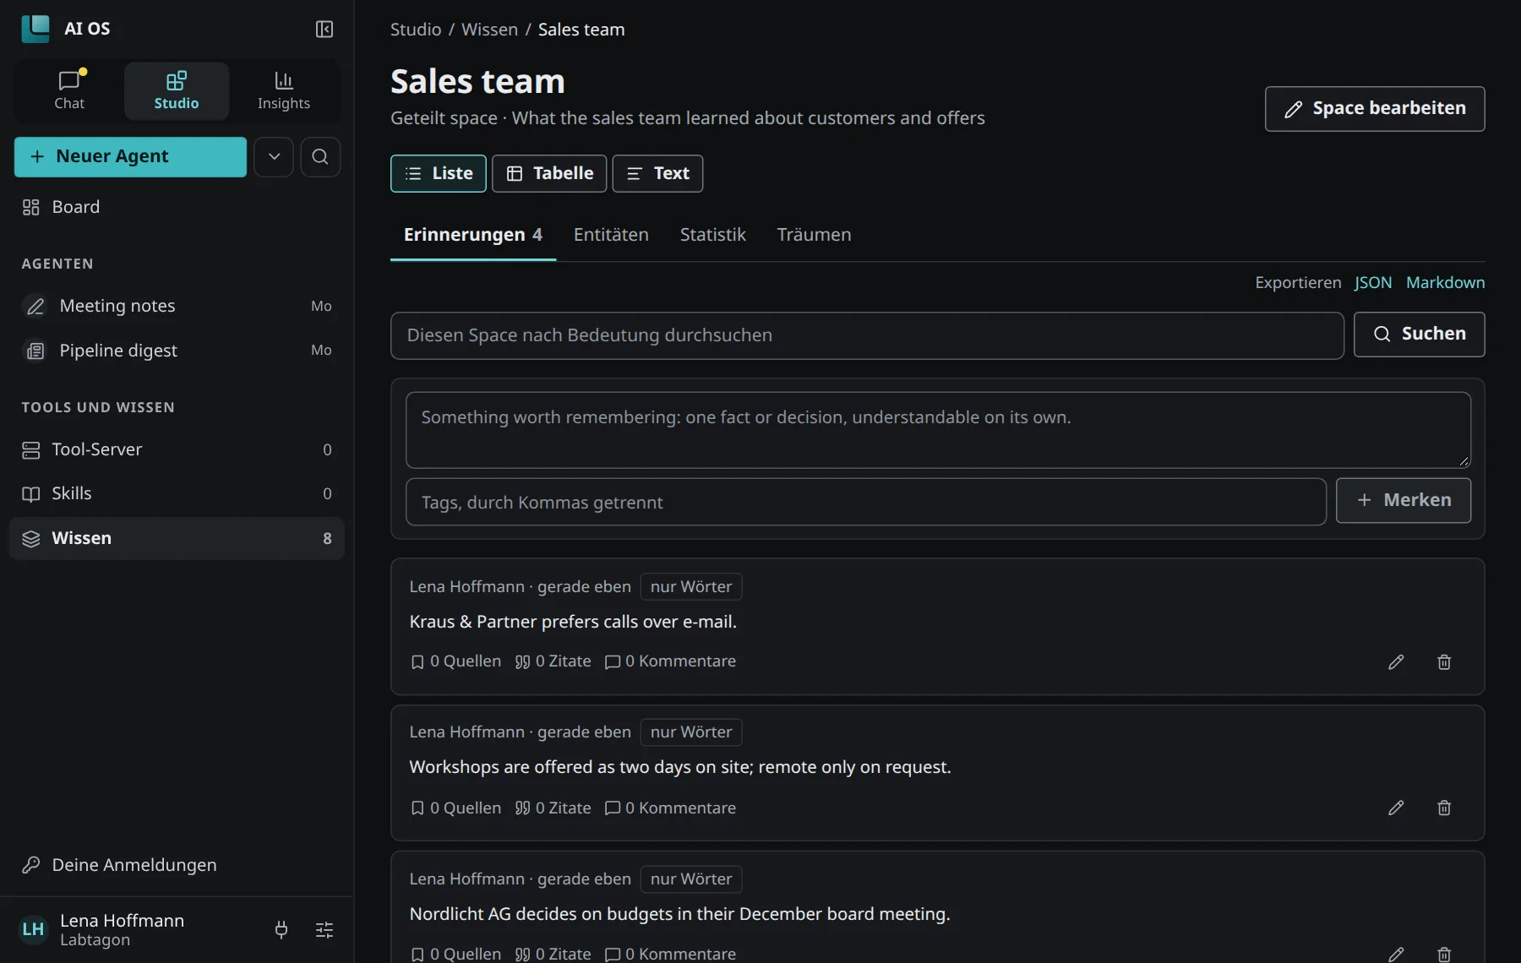Edit the Workshops memory with pencil icon
Viewport: 1521px width, 963px height.
tap(1396, 808)
